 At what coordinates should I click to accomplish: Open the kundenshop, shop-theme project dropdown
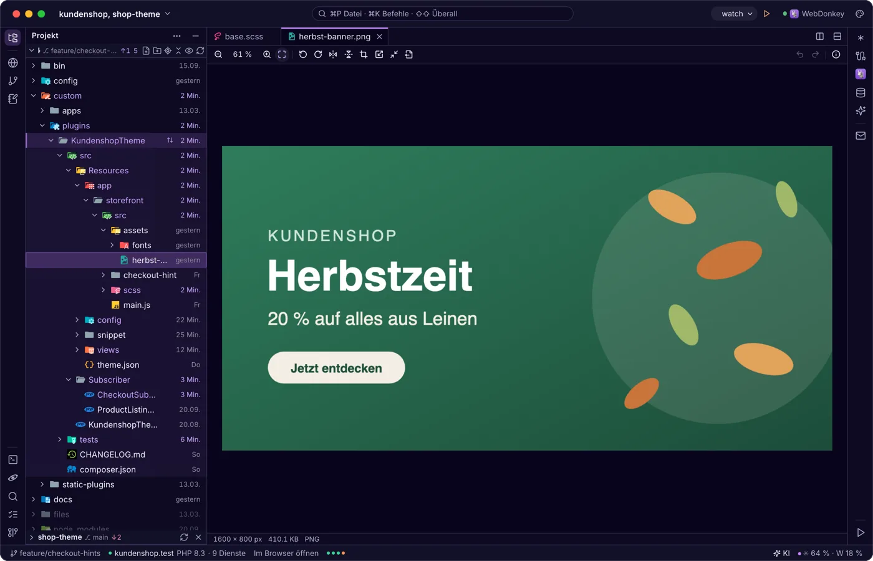click(115, 14)
